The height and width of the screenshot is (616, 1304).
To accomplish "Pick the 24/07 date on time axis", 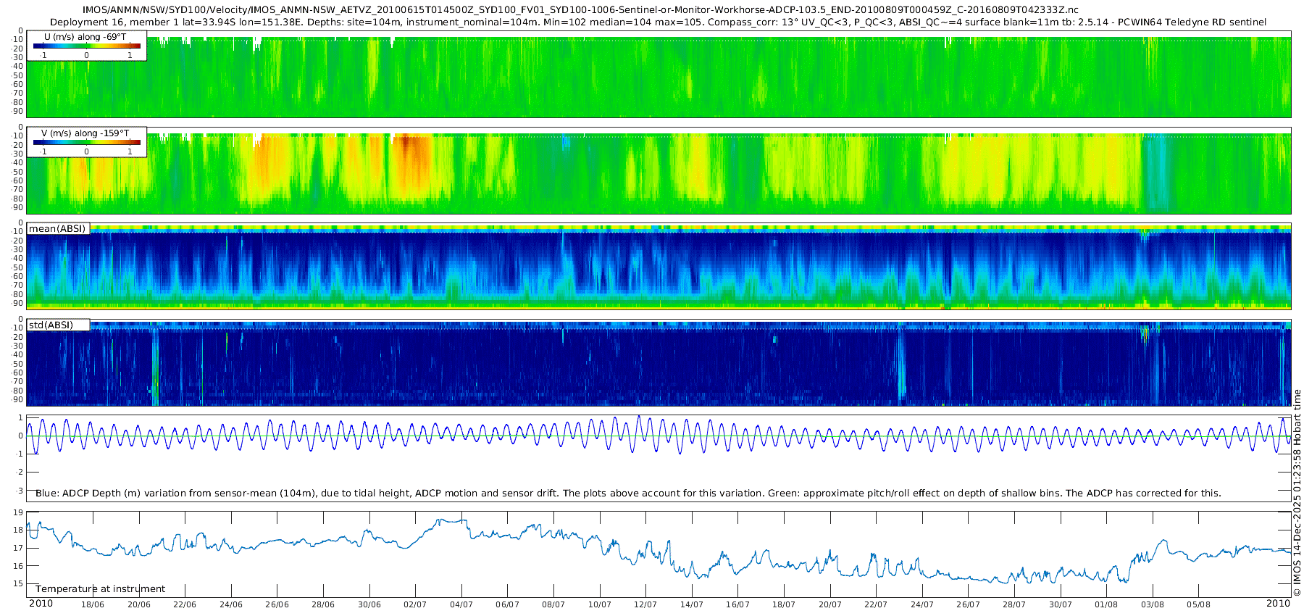I will [922, 604].
